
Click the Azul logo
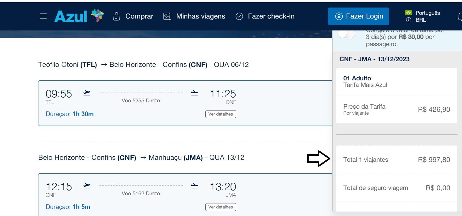[x=79, y=16]
